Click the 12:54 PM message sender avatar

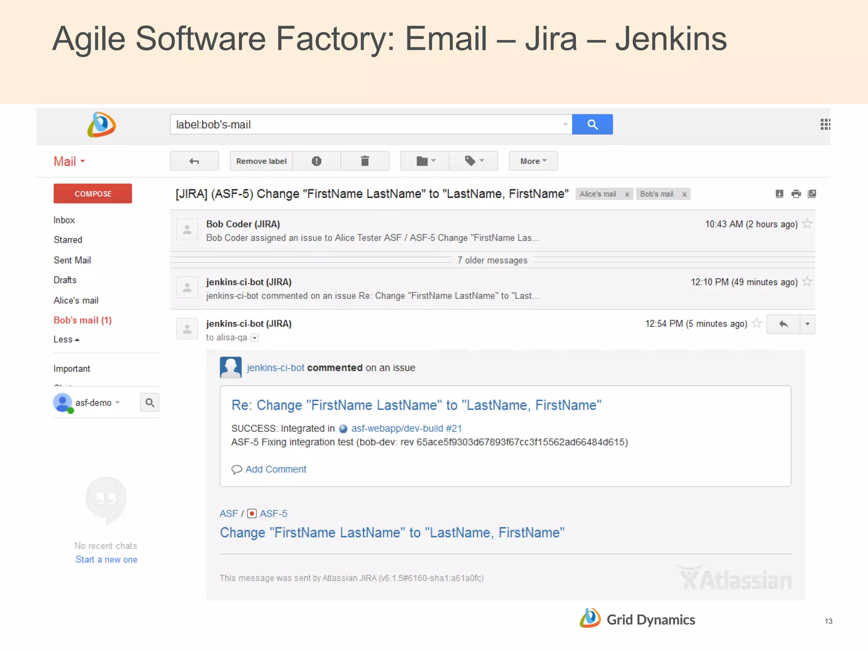tap(187, 329)
